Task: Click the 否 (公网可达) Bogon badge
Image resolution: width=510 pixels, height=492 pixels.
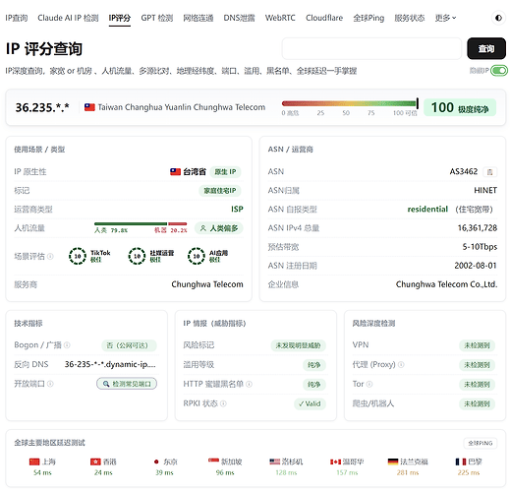Action: pyautogui.click(x=129, y=345)
